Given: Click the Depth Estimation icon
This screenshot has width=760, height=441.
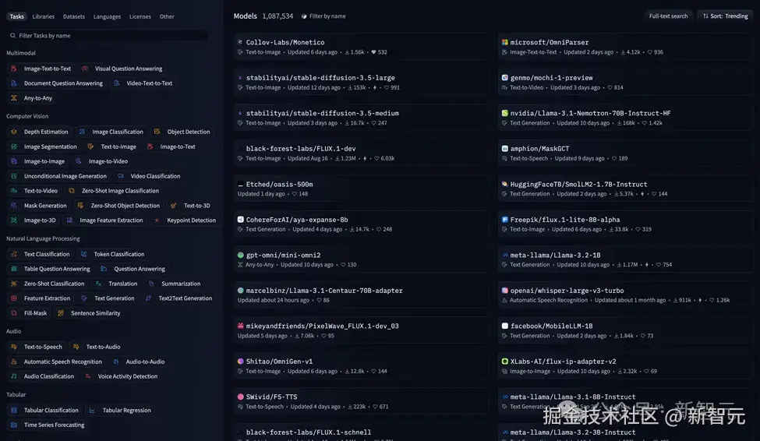Looking at the screenshot, I should (x=14, y=132).
